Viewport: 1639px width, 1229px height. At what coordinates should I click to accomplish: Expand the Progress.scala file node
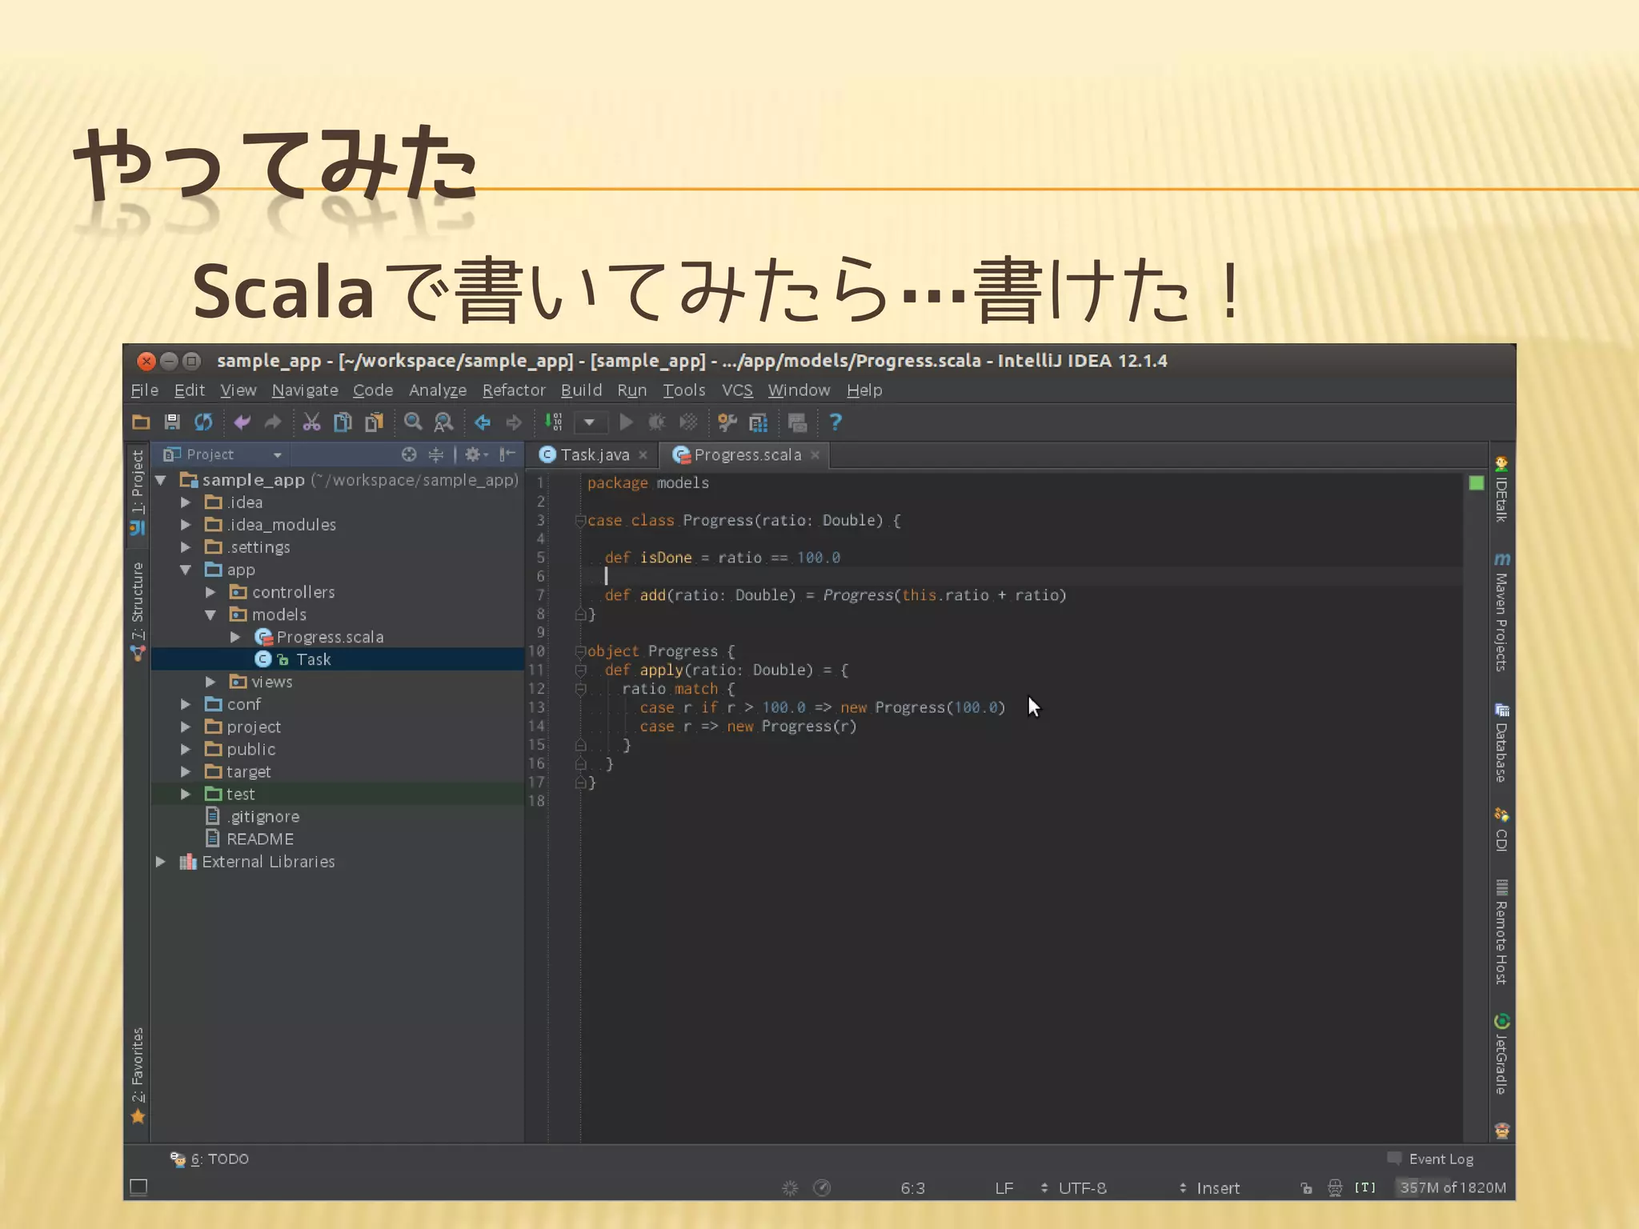point(235,637)
